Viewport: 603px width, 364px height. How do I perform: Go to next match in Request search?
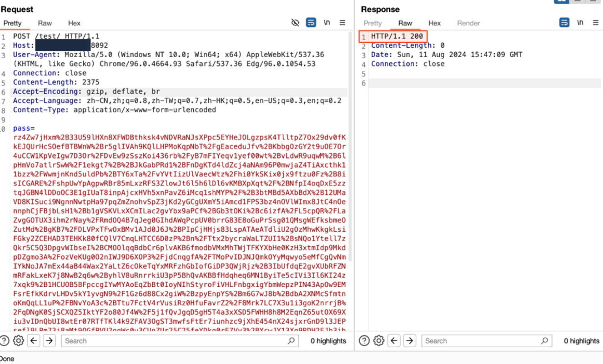[50, 340]
